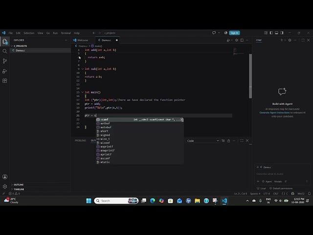Click the run code icon in the editor toolbar

coord(228,40)
